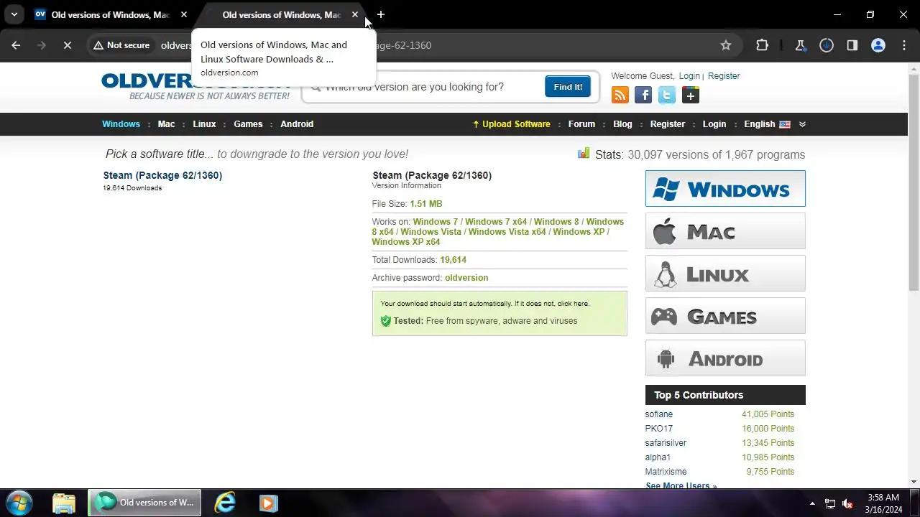The height and width of the screenshot is (517, 920).
Task: Click the network tray icon
Action: click(x=830, y=503)
